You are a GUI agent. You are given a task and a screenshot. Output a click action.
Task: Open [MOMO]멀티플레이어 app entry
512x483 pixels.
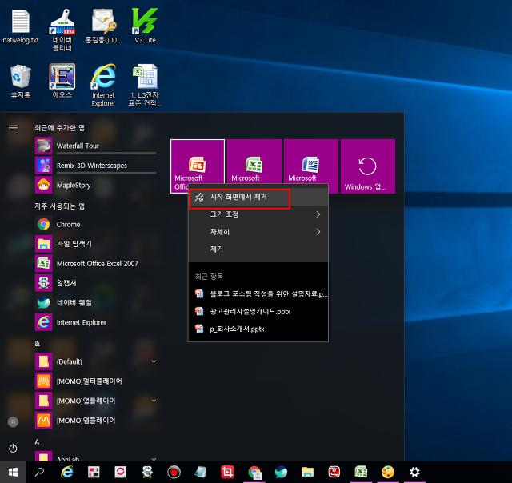(96, 381)
